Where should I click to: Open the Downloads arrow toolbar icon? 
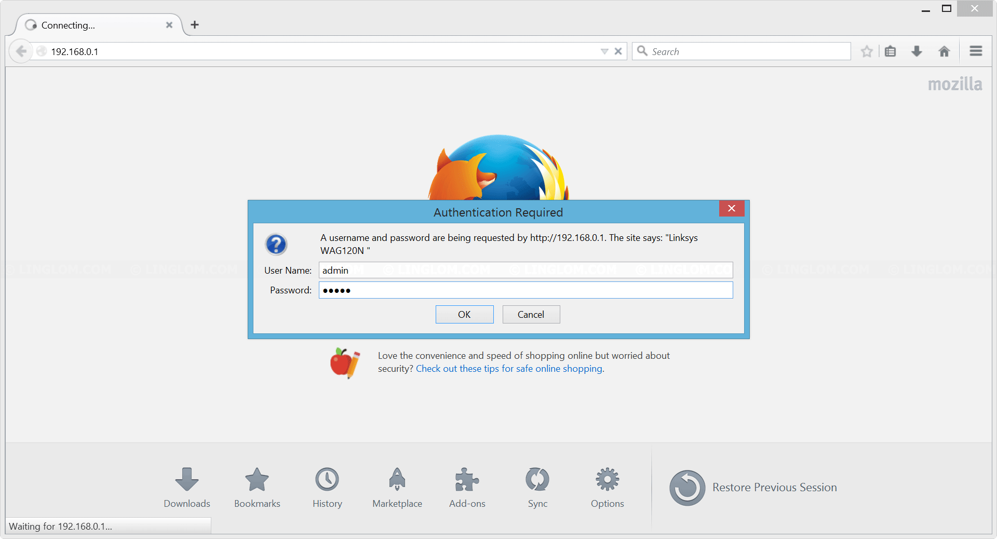click(x=917, y=51)
